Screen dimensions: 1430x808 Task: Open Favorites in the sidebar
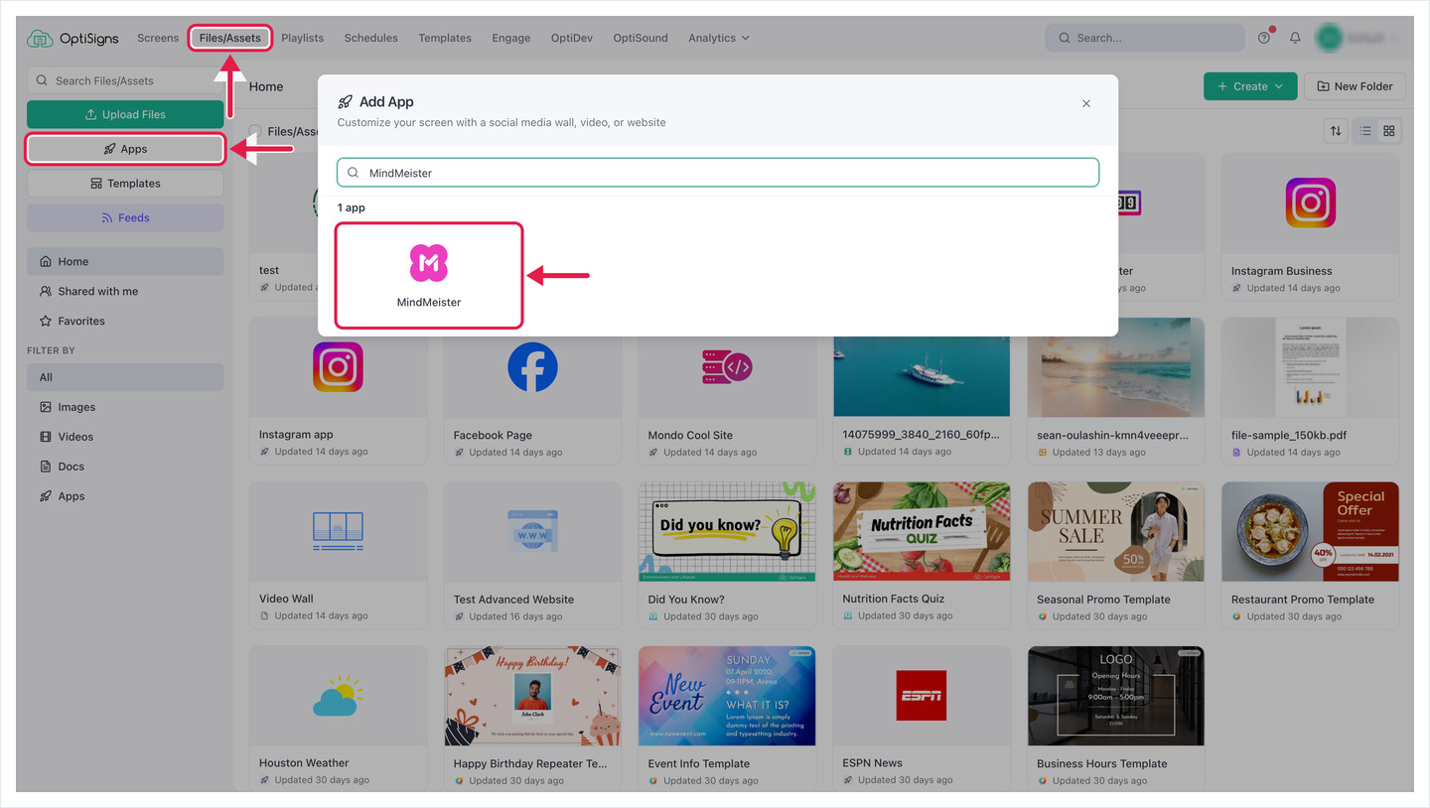point(125,322)
